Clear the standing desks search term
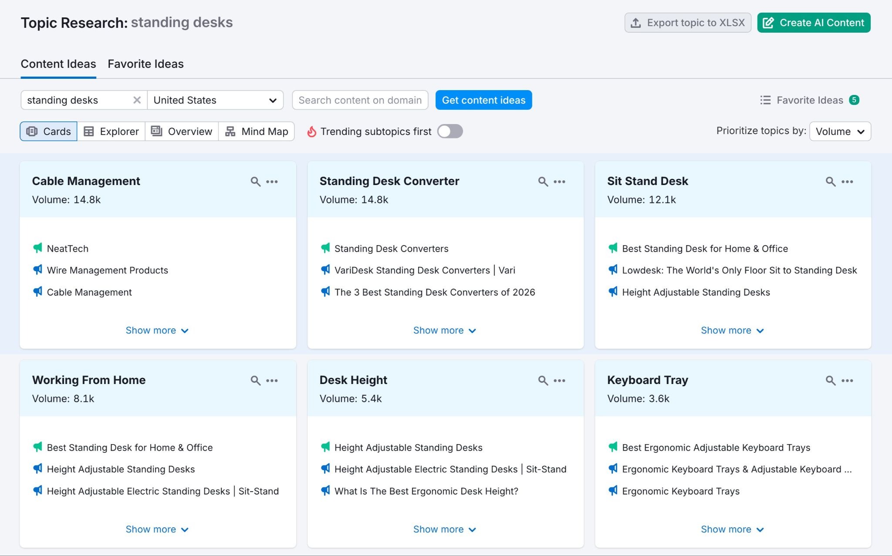 (x=137, y=100)
